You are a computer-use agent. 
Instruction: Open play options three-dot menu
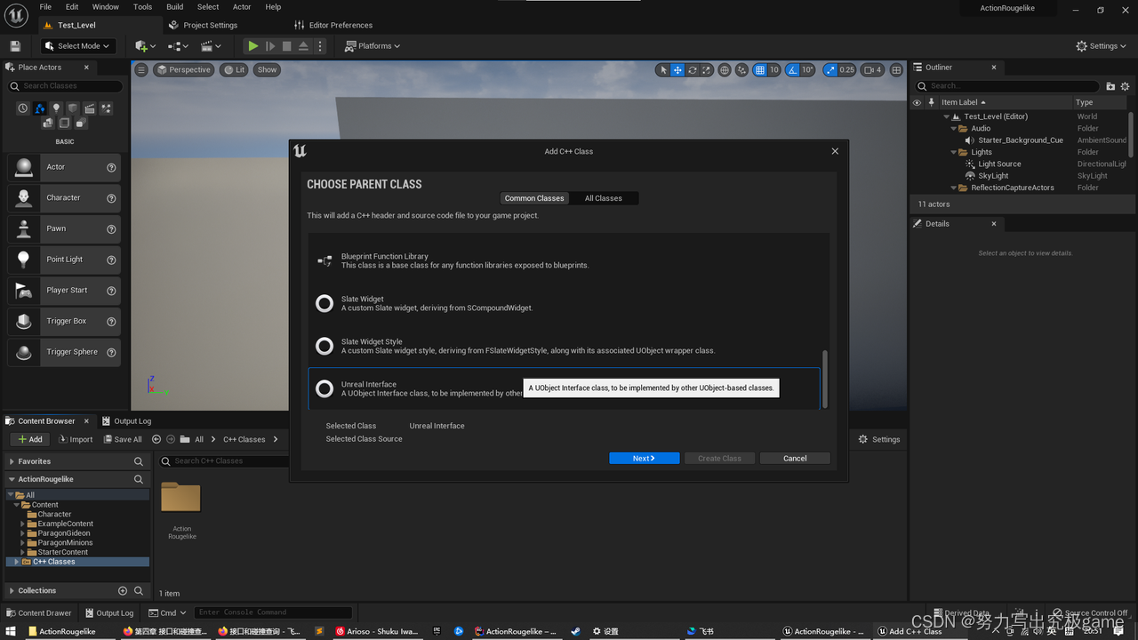pyautogui.click(x=320, y=46)
